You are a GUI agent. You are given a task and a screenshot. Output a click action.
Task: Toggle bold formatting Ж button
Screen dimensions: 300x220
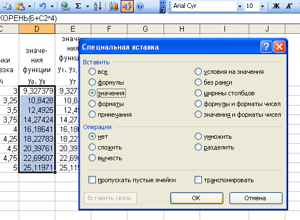[x=276, y=6]
